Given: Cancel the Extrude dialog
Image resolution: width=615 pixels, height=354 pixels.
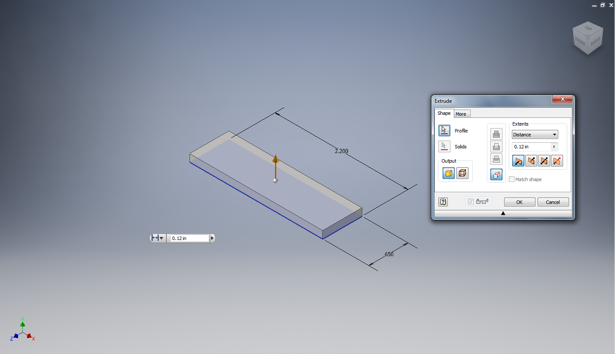Looking at the screenshot, I should click(553, 202).
